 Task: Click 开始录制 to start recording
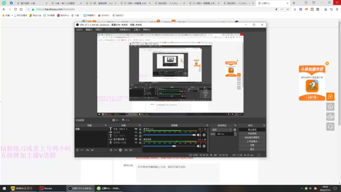pyautogui.click(x=252, y=134)
